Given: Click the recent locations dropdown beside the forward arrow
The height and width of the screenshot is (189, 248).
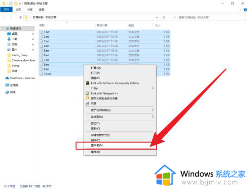Looking at the screenshot, I should coord(16,17).
